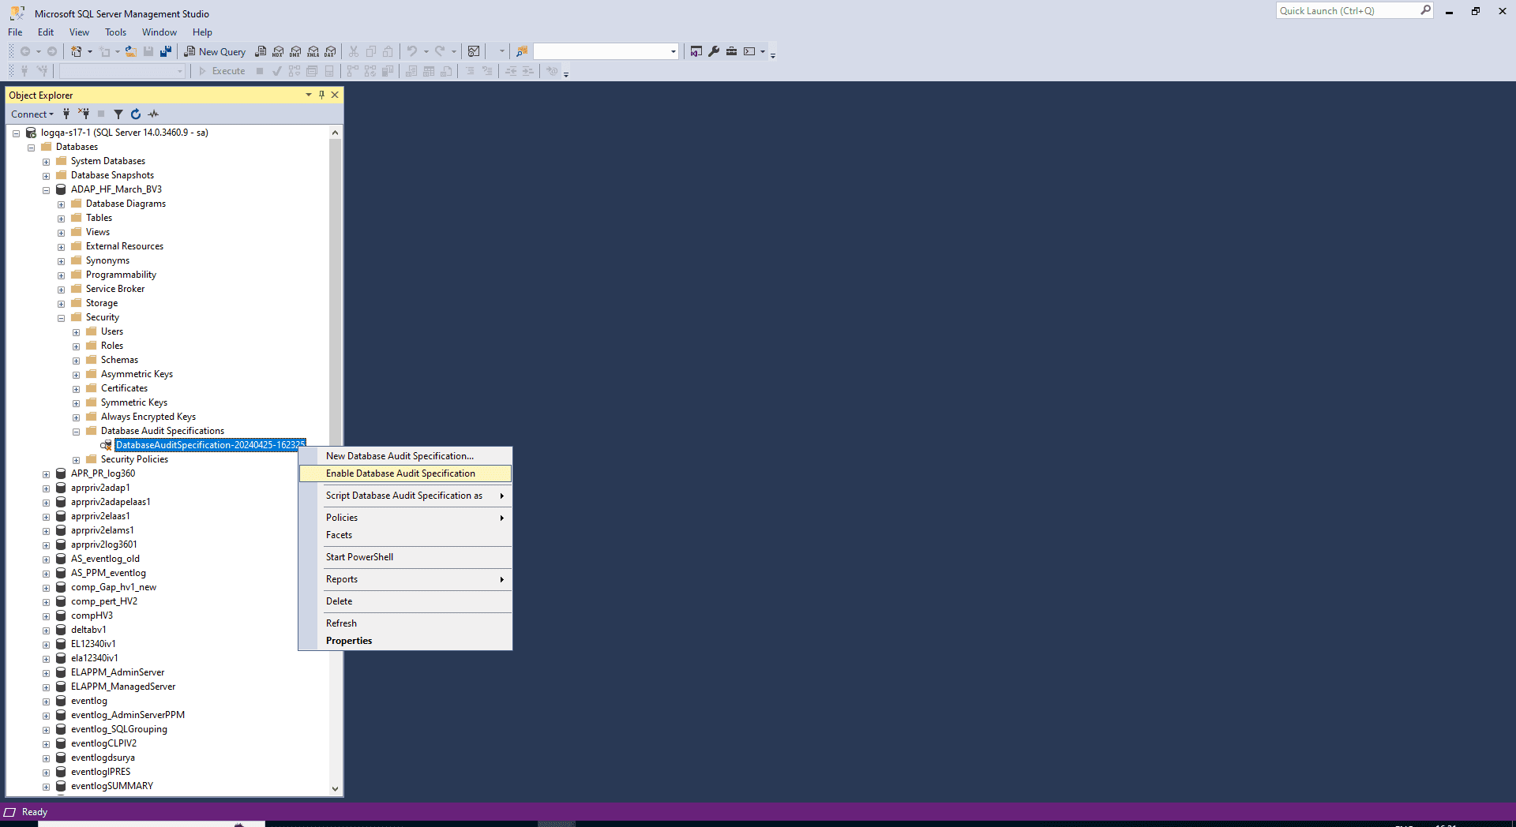1516x827 pixels.
Task: Open the View menu
Action: [x=79, y=32]
